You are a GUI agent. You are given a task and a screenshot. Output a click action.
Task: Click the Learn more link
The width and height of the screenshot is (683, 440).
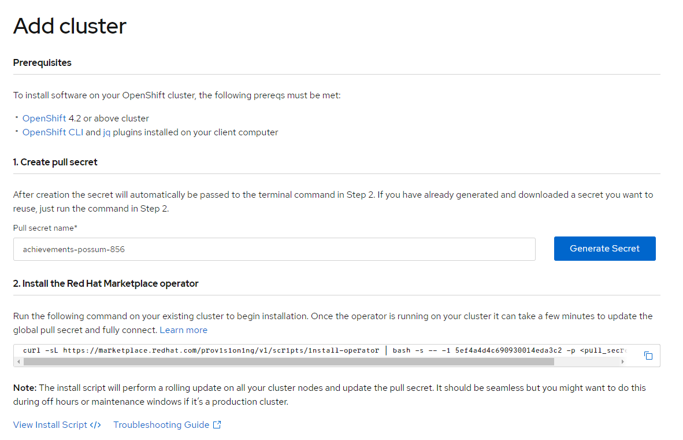point(183,330)
